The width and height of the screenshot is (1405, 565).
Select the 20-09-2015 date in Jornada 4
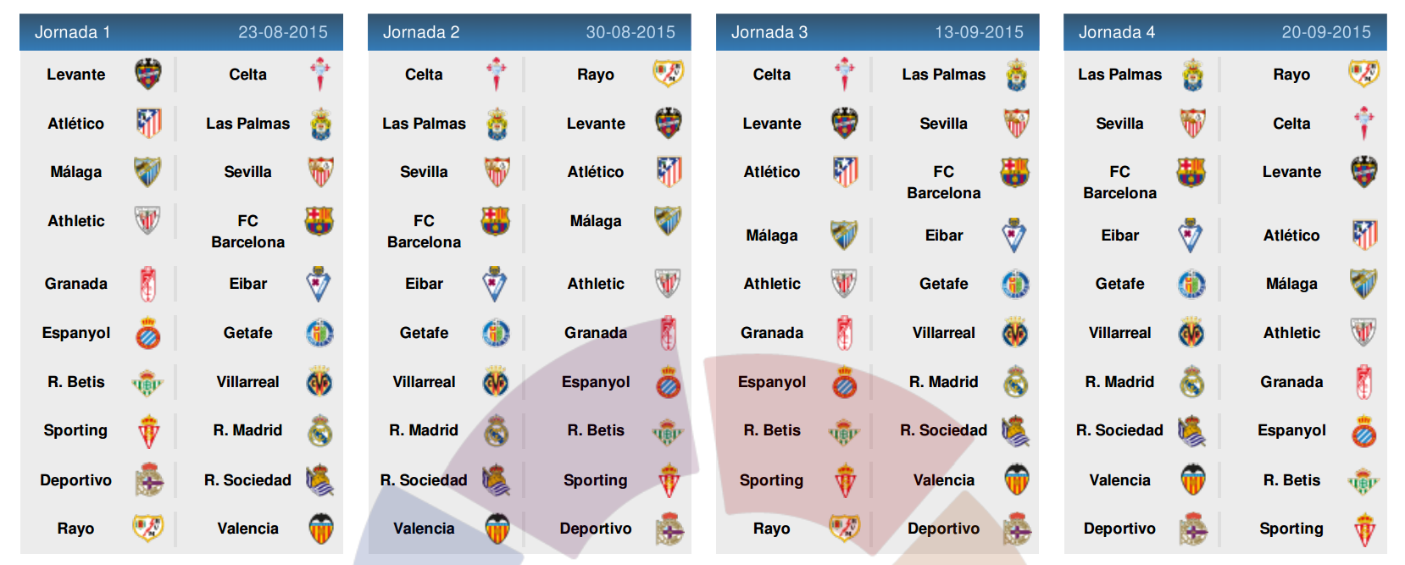(x=1326, y=32)
